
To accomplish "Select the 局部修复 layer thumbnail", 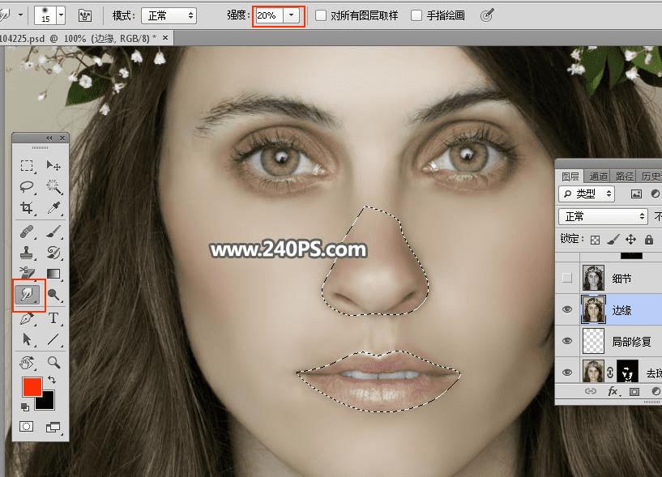I will (x=593, y=341).
